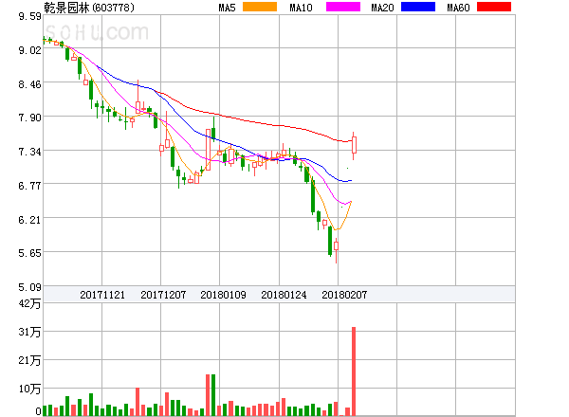Image resolution: width=569 pixels, height=417 pixels.
Task: Click the 6.77 price axis label
Action: [29, 186]
